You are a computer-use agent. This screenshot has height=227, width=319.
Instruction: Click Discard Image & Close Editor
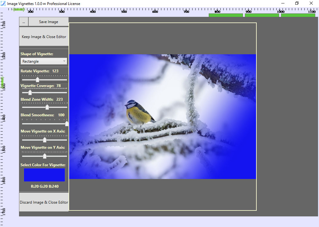pyautogui.click(x=44, y=202)
